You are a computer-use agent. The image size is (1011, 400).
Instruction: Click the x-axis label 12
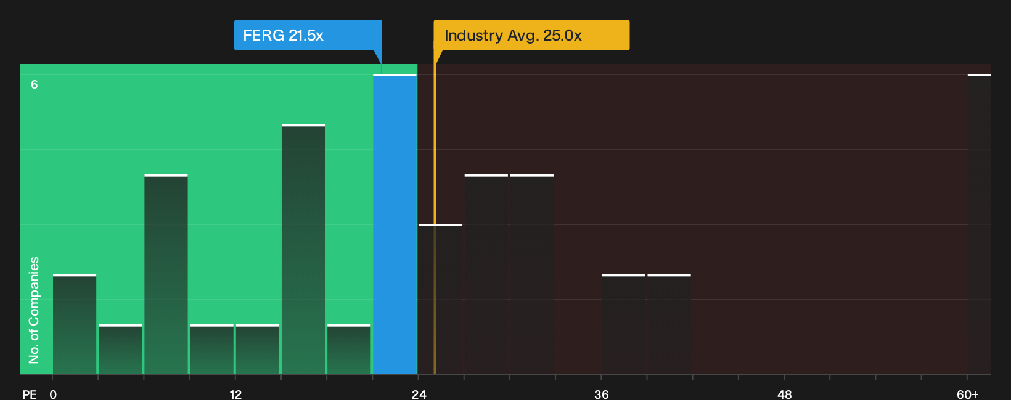[x=235, y=394]
